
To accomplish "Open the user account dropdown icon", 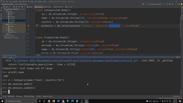I will click(143, 4).
